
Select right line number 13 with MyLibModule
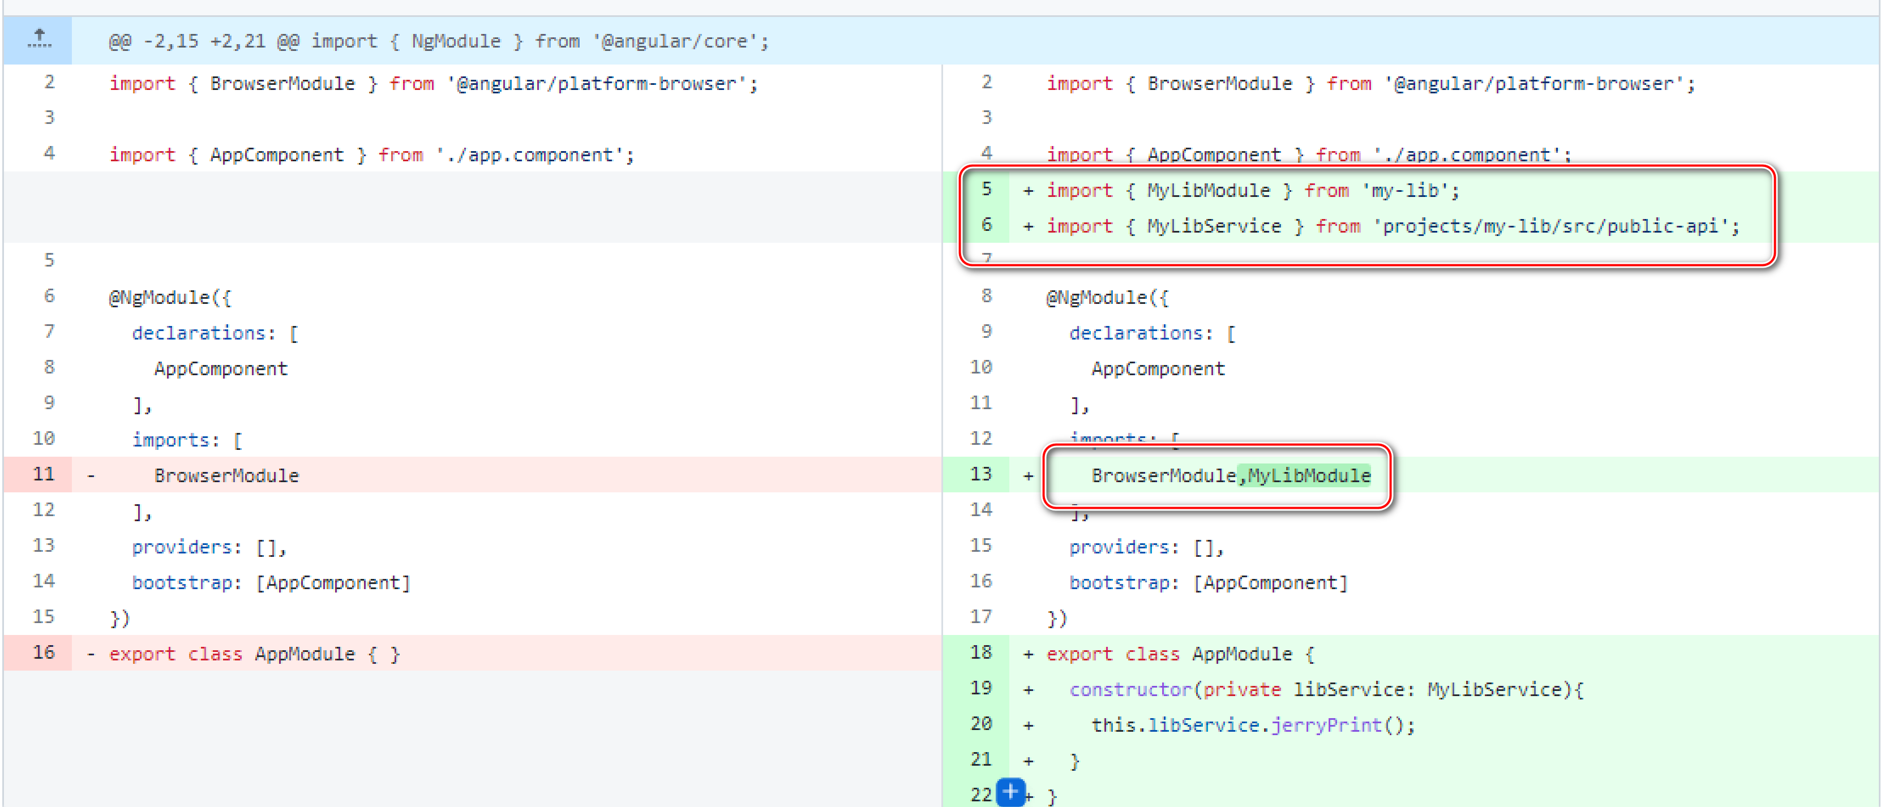980,474
